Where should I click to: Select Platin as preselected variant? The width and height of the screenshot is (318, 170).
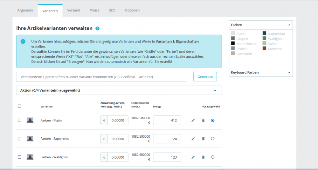(212, 121)
